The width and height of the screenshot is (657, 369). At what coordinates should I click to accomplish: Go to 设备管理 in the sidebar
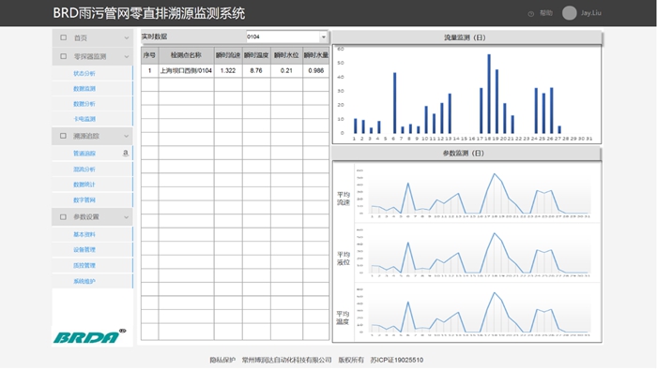(x=84, y=249)
